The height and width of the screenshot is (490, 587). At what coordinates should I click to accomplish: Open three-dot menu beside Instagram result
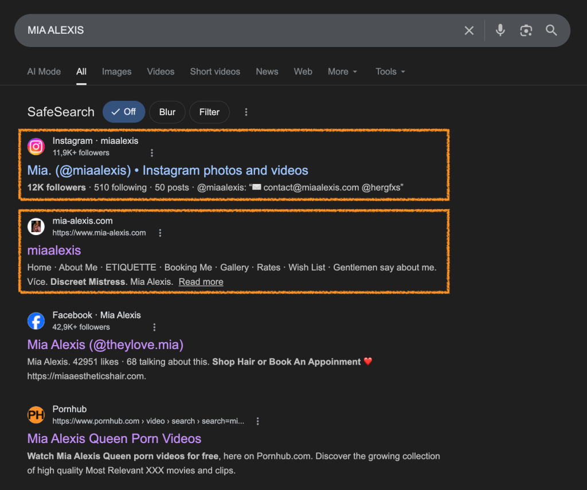pos(152,153)
